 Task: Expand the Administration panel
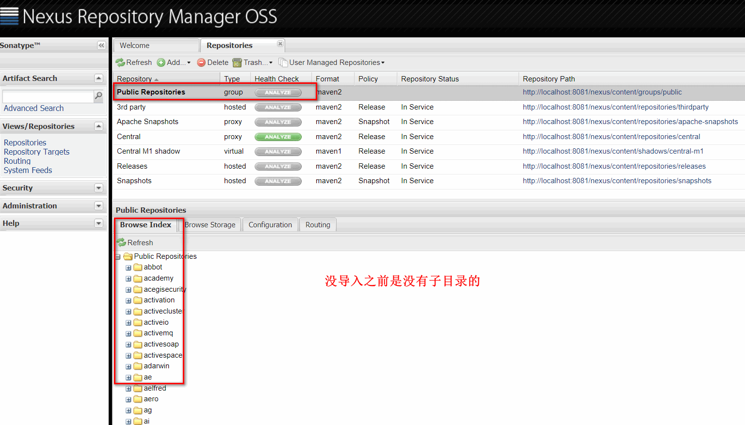[99, 205]
